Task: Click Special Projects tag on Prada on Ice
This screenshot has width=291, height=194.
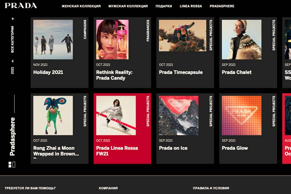Action: pos(211,111)
